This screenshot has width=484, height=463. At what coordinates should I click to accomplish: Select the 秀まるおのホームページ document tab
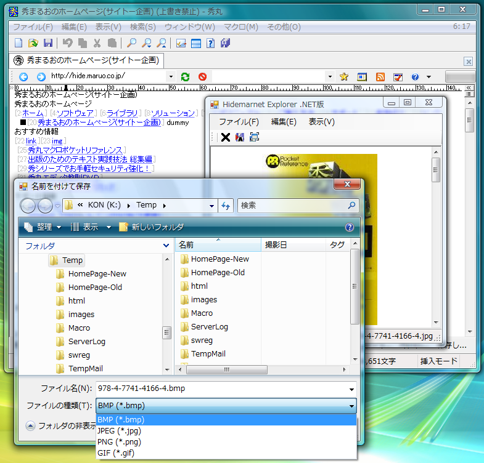pos(86,60)
